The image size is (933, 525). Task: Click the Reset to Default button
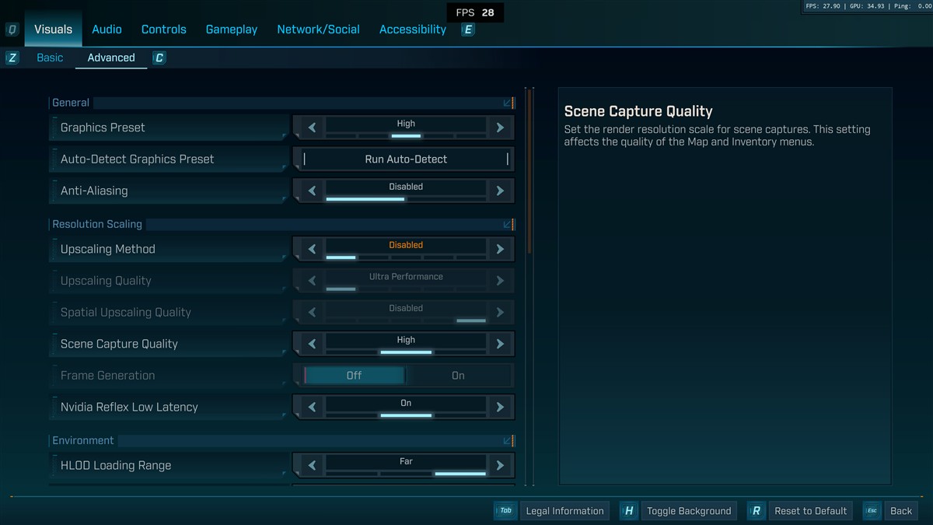pos(810,511)
